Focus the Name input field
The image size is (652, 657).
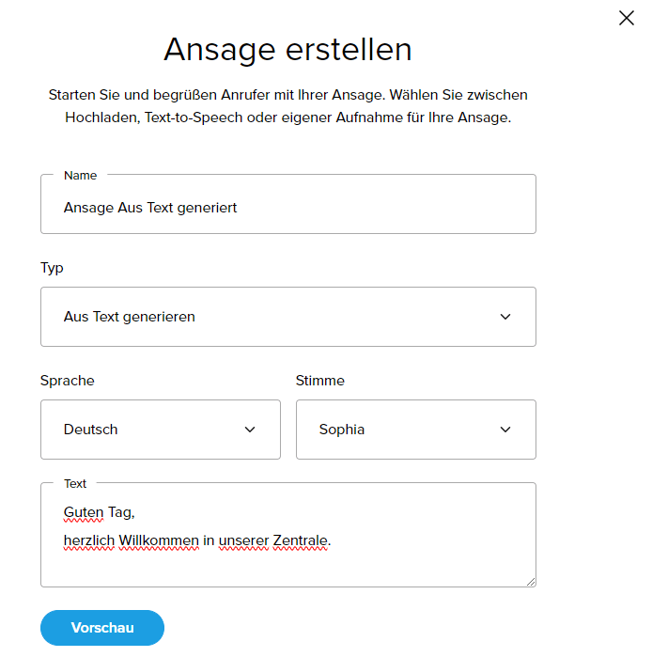pyautogui.click(x=287, y=208)
